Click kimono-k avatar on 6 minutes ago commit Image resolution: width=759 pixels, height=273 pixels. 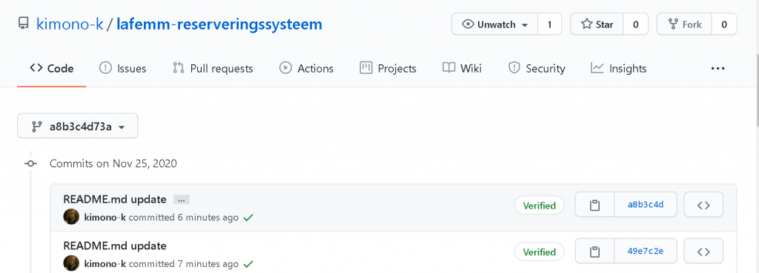[72, 217]
